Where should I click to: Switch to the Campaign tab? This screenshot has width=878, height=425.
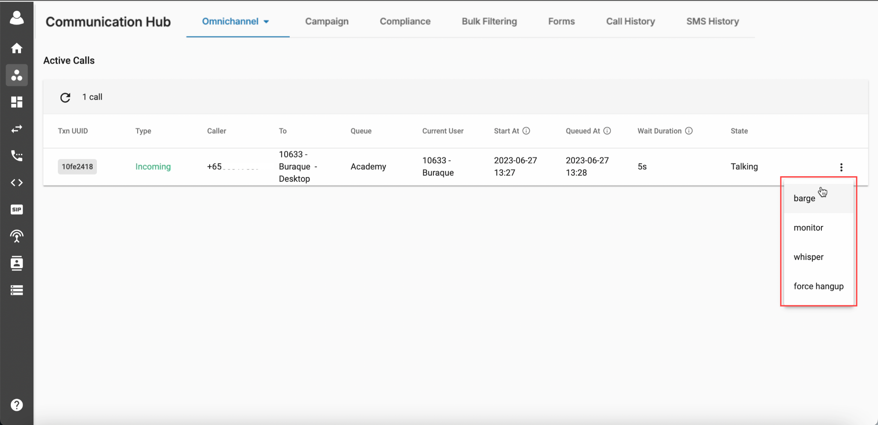coord(327,21)
